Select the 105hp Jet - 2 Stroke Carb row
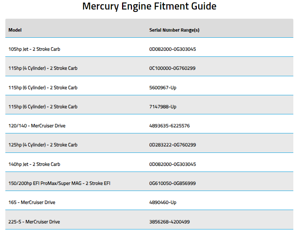The height and width of the screenshot is (231, 296). (34, 49)
